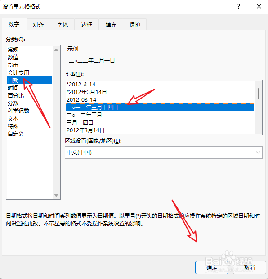Viewport: 268px width, 279px height.
Task: Select 货币 category
Action: pos(30,65)
